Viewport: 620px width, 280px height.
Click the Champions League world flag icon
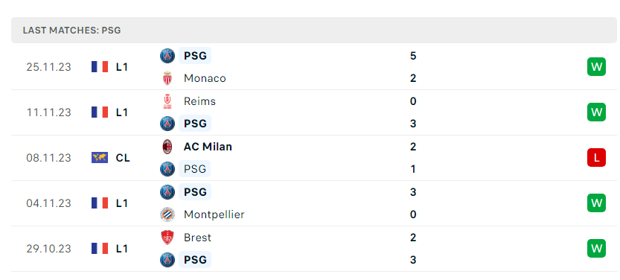coord(100,158)
